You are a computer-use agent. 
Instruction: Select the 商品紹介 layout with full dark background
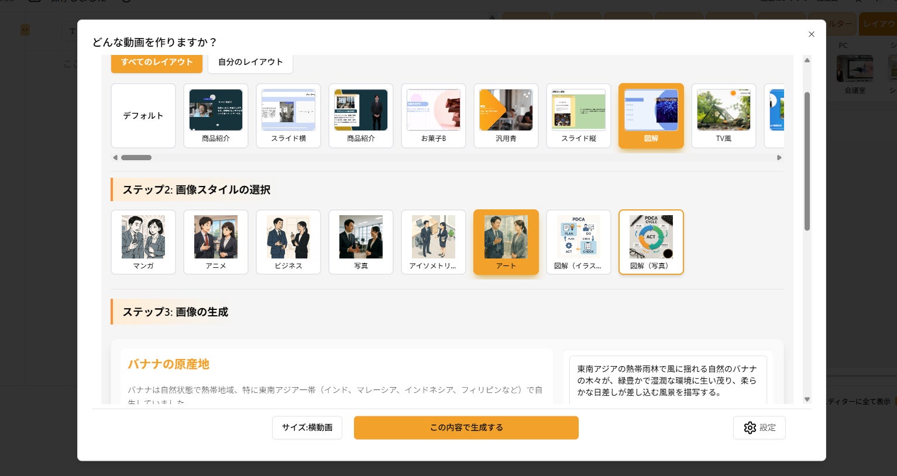[216, 116]
